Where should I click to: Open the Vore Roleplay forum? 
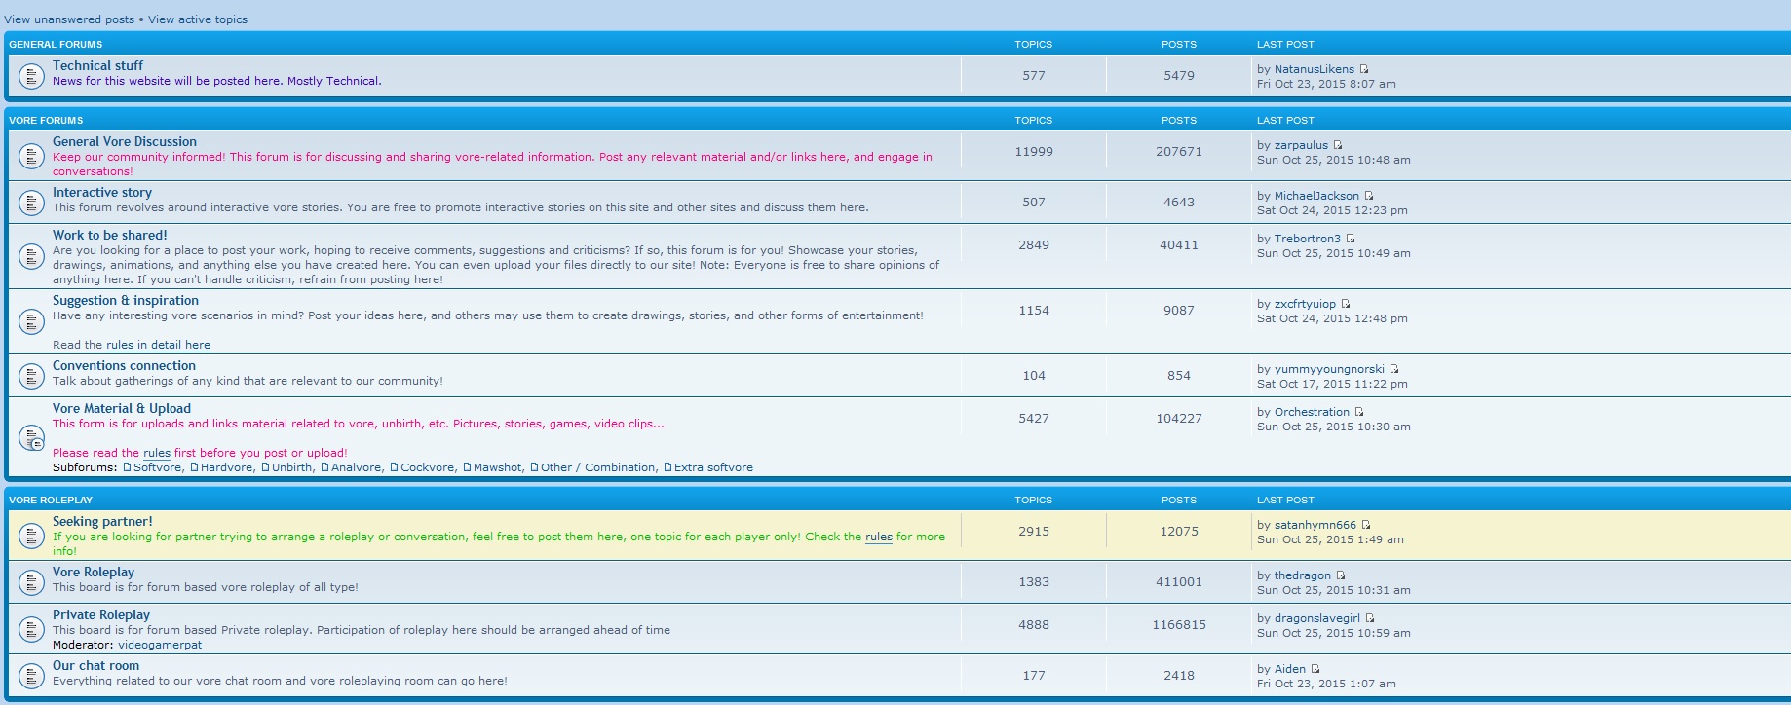click(x=94, y=572)
